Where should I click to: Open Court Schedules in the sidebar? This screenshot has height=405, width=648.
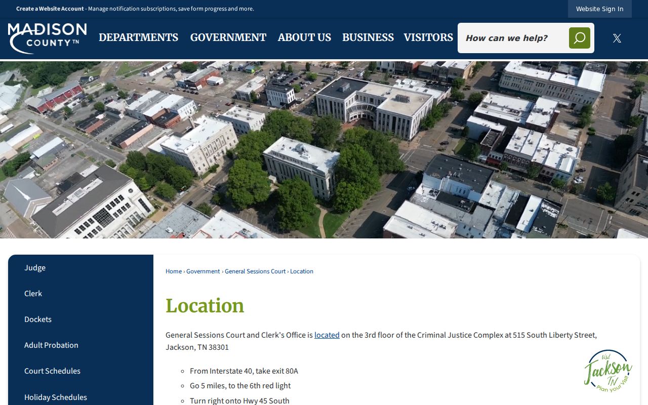pyautogui.click(x=81, y=371)
